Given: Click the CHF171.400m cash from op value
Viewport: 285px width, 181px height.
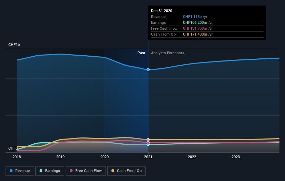Looking at the screenshot, I should (x=195, y=34).
